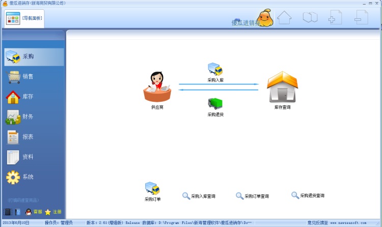Switch to the 导航面板 tab
Image resolution: width=382 pixels, height=227 pixels.
24,19
